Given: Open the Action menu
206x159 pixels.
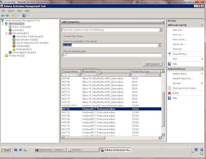Looking at the screenshot, I should point(11,11).
